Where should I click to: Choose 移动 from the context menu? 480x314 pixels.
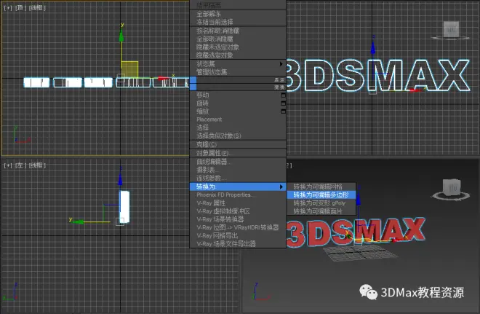click(x=203, y=95)
